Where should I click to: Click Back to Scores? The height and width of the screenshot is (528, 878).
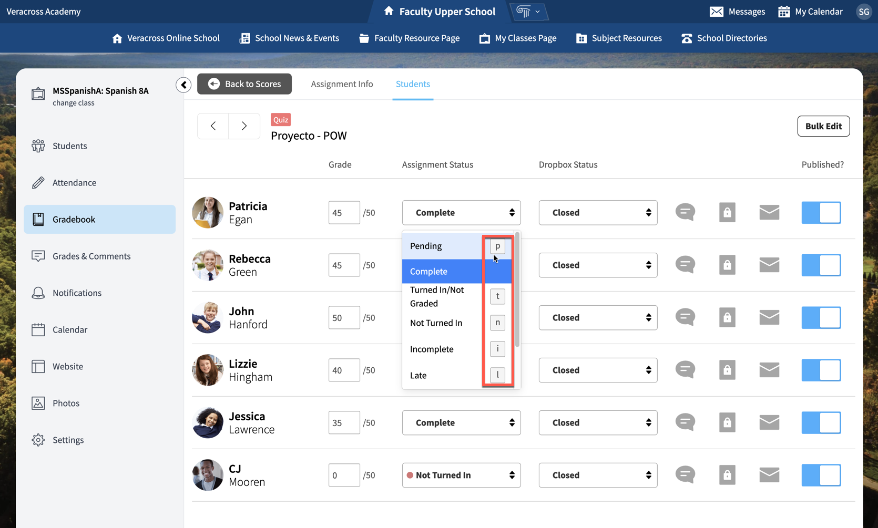click(244, 84)
